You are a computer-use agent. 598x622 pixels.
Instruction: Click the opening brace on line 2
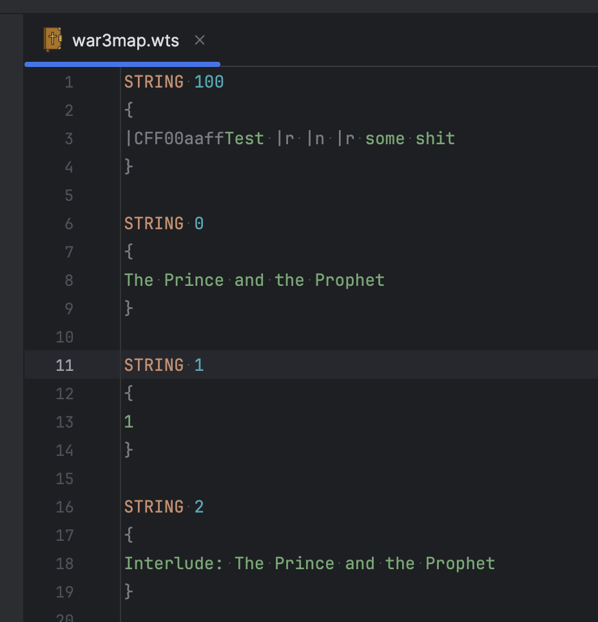pyautogui.click(x=129, y=111)
